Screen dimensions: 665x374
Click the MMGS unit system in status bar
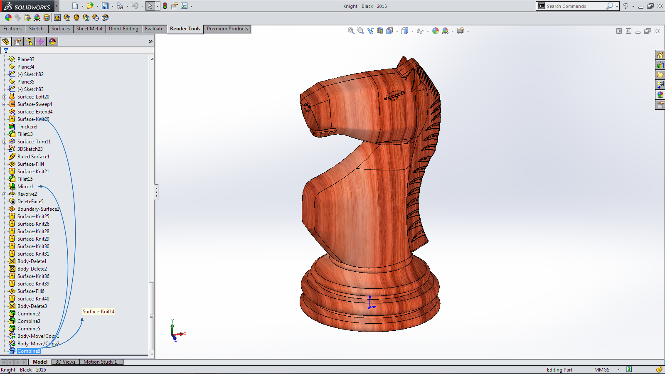click(x=601, y=370)
